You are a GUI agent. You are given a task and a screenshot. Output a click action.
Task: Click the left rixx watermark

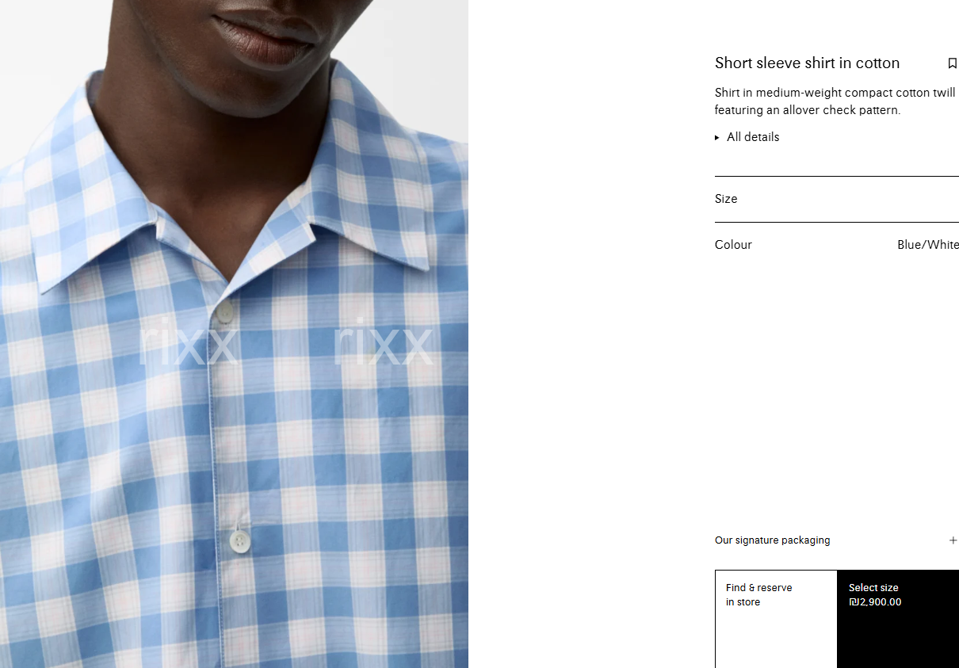click(x=188, y=343)
